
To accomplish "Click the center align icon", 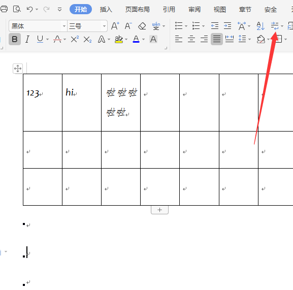I will [191, 39].
